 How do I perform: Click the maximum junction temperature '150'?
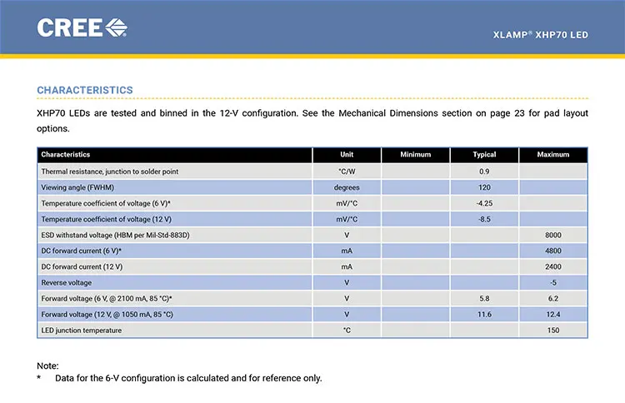tap(553, 331)
